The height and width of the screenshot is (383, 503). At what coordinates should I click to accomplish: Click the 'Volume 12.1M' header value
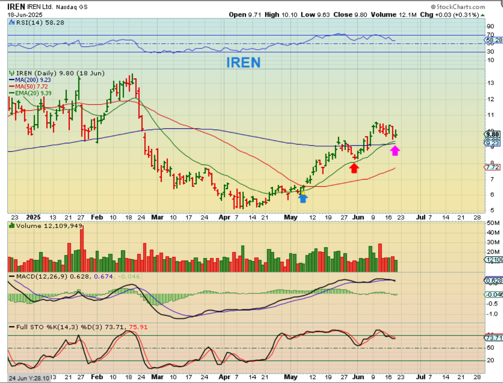[x=394, y=15]
